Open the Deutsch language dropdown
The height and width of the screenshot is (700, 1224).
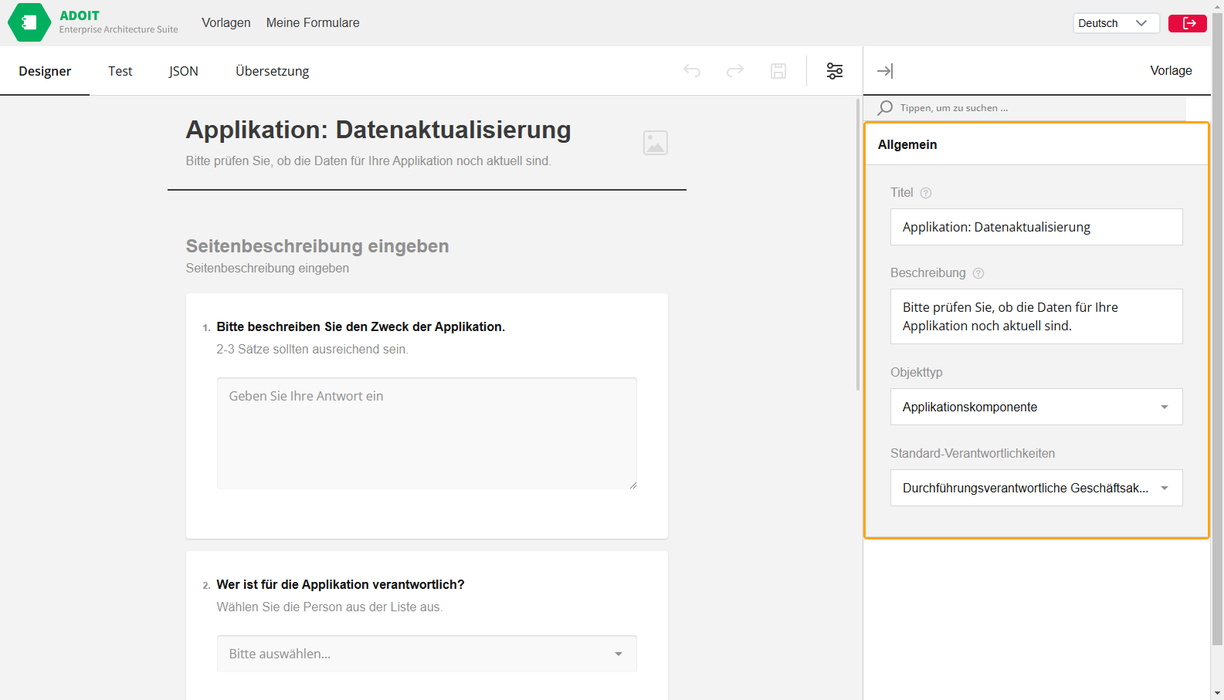1116,23
